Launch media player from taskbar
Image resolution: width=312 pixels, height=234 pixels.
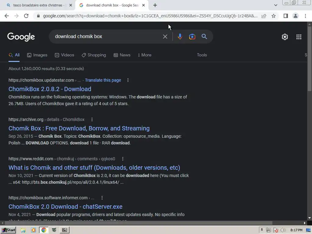pyautogui.click(x=34, y=230)
